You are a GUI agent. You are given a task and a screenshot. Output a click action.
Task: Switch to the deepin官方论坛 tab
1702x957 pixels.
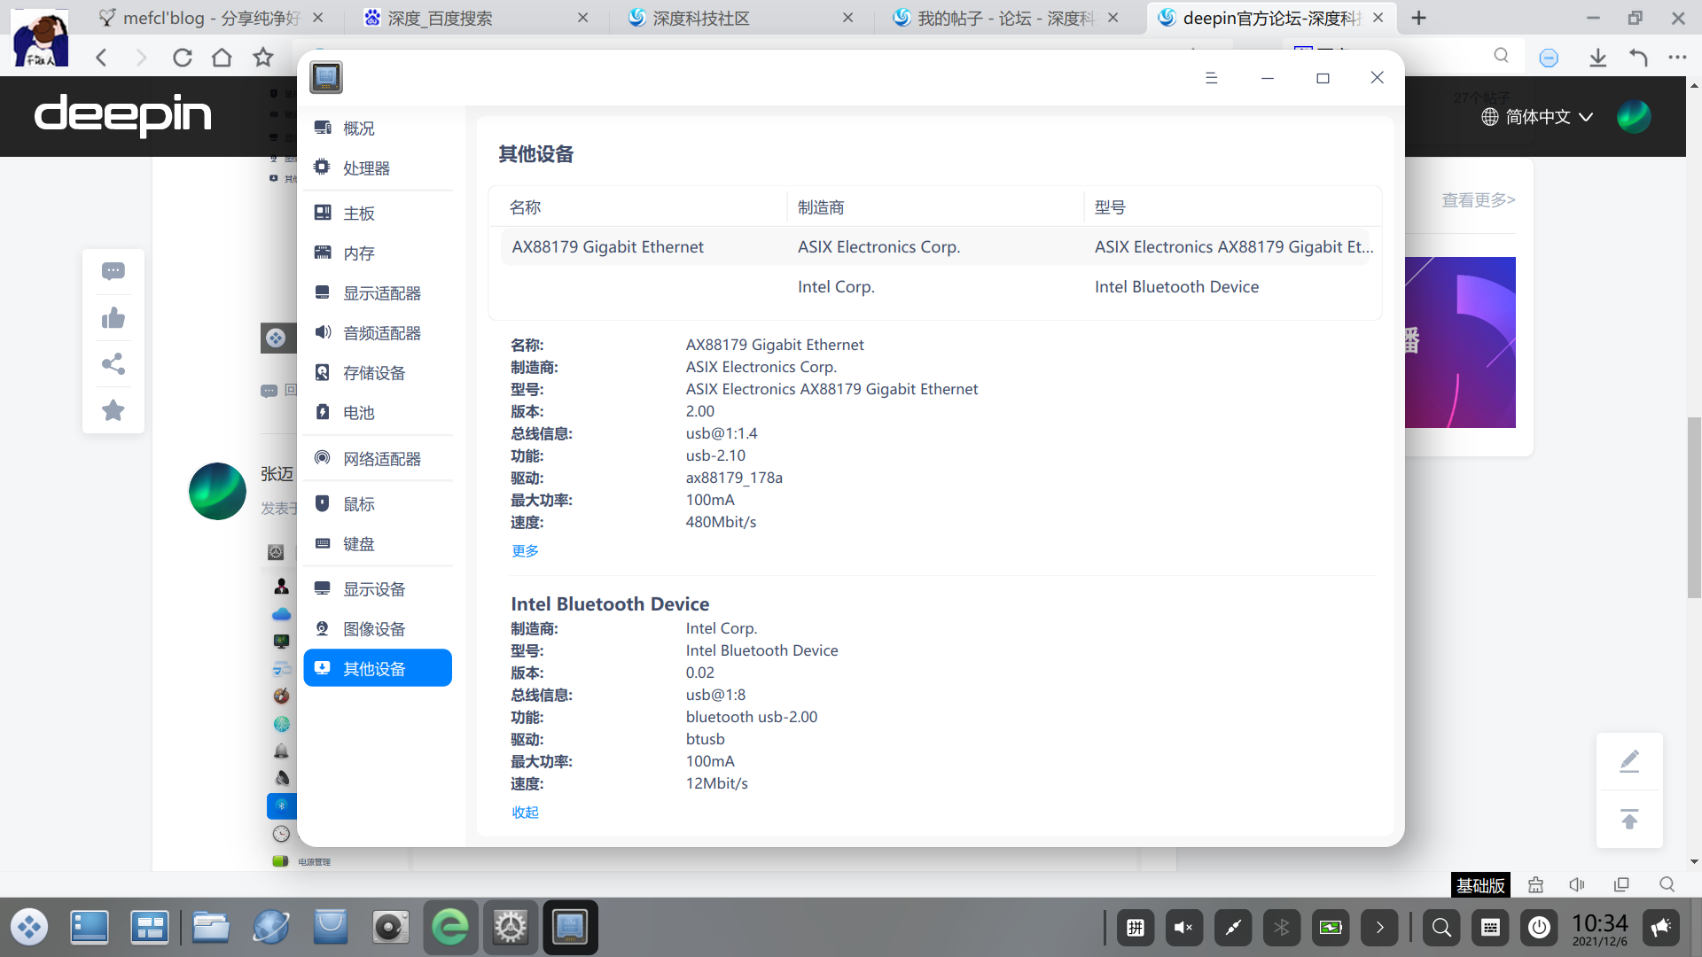tap(1259, 18)
